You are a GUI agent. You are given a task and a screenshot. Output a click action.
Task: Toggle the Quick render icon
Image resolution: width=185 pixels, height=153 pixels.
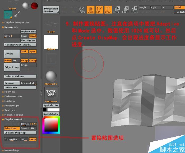coord(90,10)
